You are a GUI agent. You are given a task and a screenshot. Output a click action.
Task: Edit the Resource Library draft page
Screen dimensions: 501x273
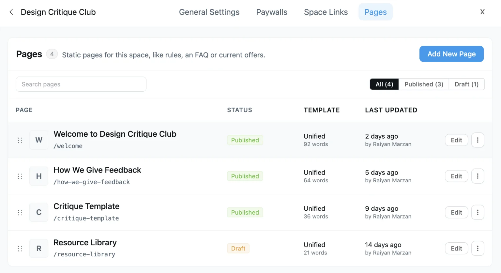click(x=456, y=249)
